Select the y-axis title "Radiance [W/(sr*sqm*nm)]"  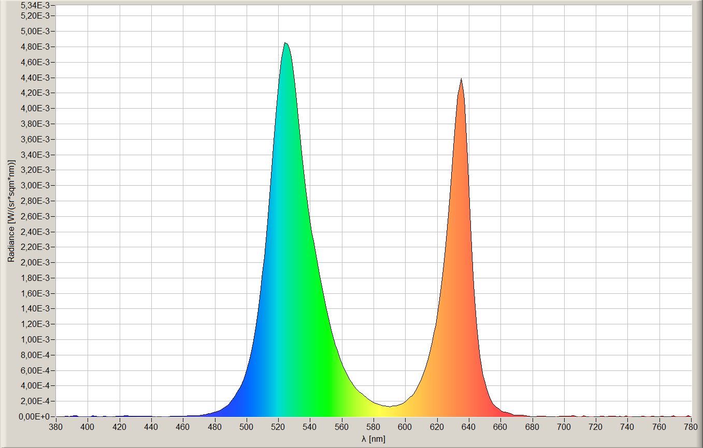10,211
